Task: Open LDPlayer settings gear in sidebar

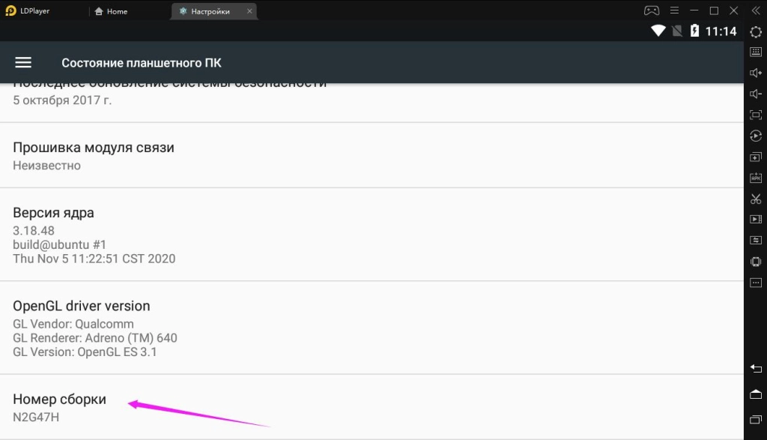Action: click(756, 31)
